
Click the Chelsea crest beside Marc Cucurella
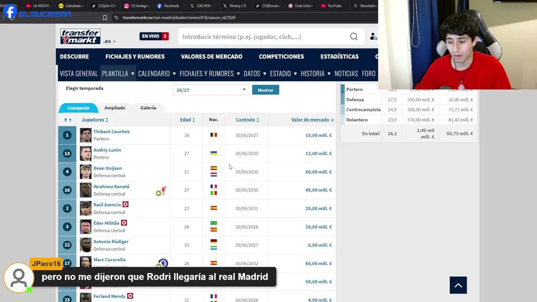163,263
